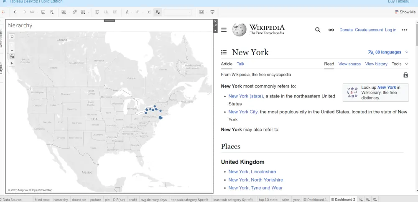The height and width of the screenshot is (202, 418).
Task: Open the New York, Tyne and Wear link
Action: tap(255, 188)
